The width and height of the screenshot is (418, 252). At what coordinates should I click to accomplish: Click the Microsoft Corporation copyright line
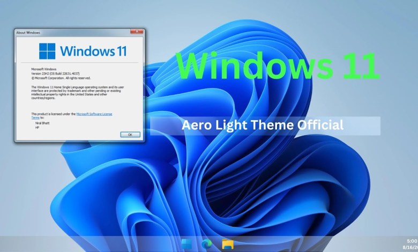click(61, 78)
